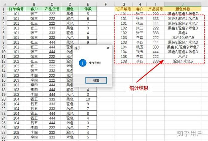Select column D header
This screenshot has width=208, height=141.
[70, 4]
